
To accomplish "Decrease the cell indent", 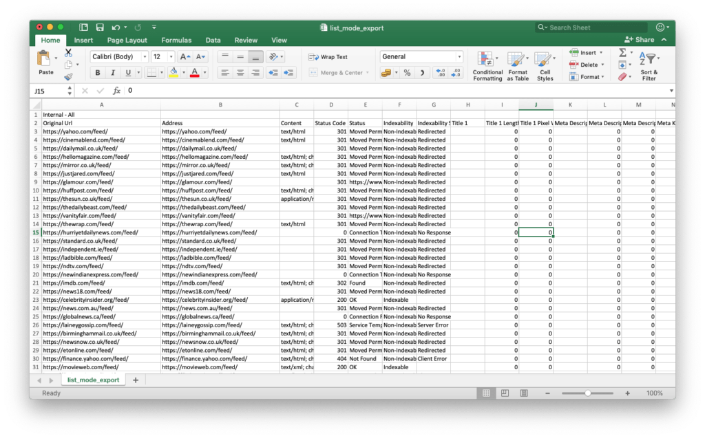I will click(273, 72).
